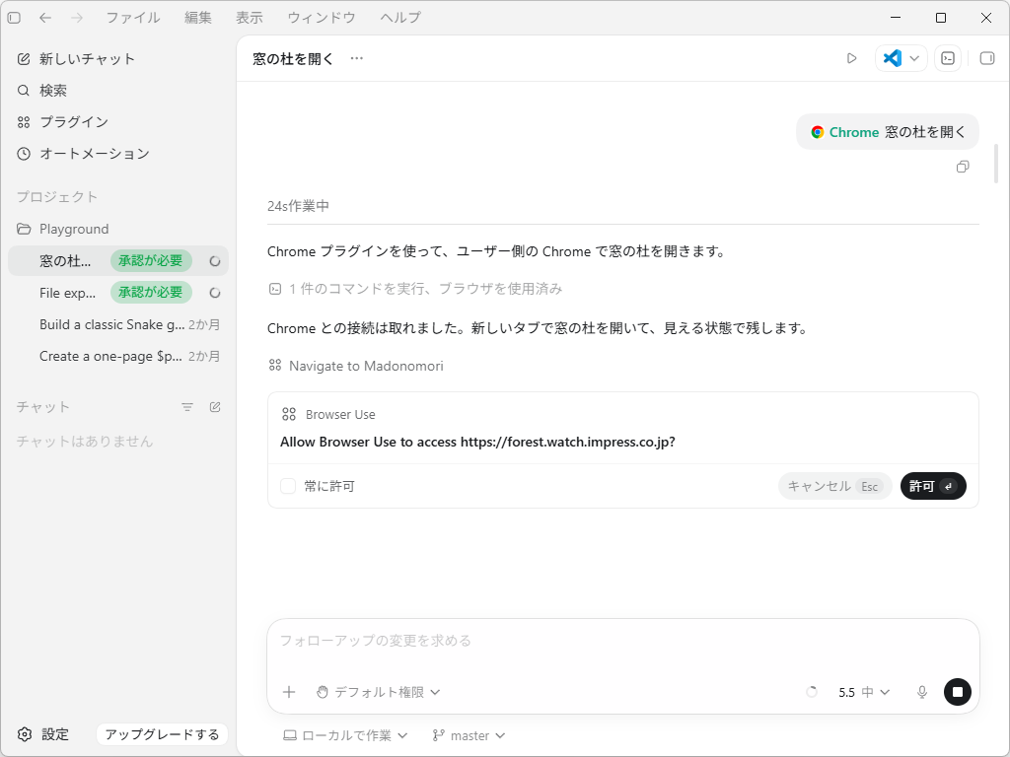Click アップグレードする button
Viewport: 1010px width, 757px height.
pos(163,734)
